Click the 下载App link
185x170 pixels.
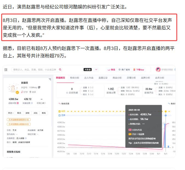(139, 70)
